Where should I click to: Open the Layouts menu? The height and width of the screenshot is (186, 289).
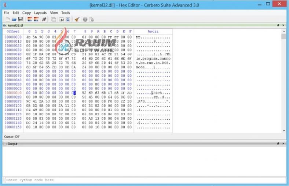tap(40, 13)
